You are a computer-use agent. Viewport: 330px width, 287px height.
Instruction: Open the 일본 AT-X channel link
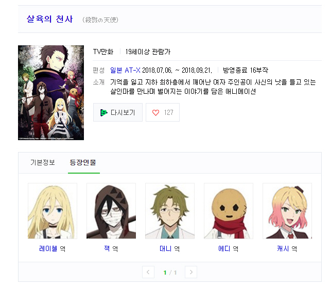click(x=125, y=70)
